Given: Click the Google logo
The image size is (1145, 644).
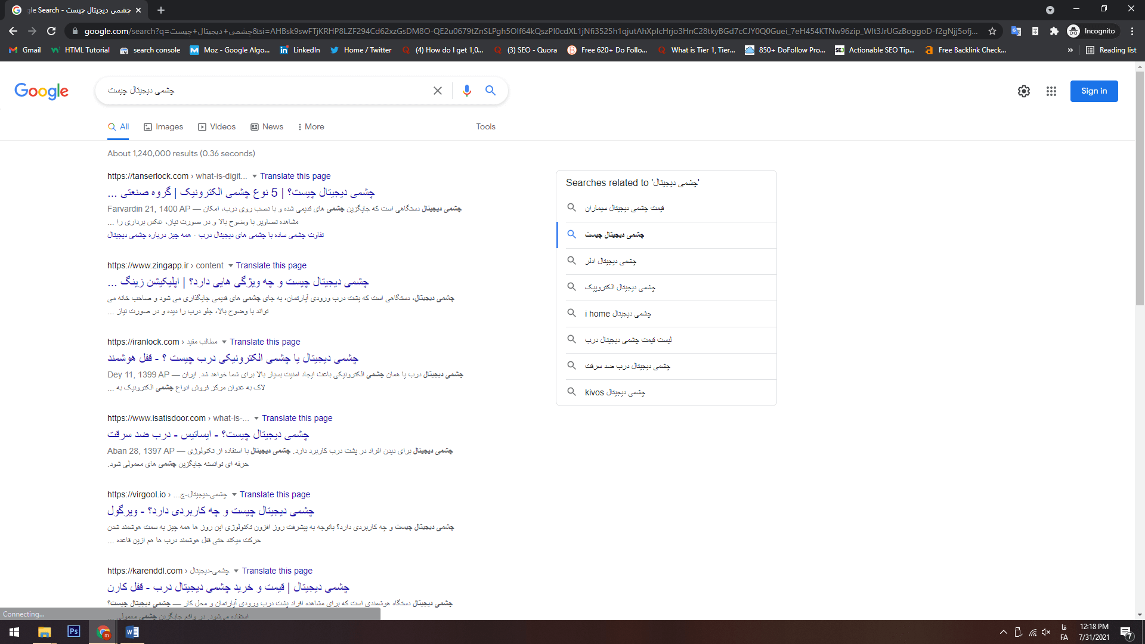Looking at the screenshot, I should 42,91.
